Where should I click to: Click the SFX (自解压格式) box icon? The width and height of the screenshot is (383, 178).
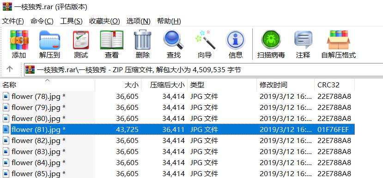(338, 40)
